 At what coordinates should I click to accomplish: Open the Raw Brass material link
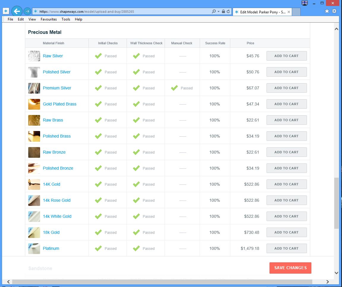[x=53, y=120]
